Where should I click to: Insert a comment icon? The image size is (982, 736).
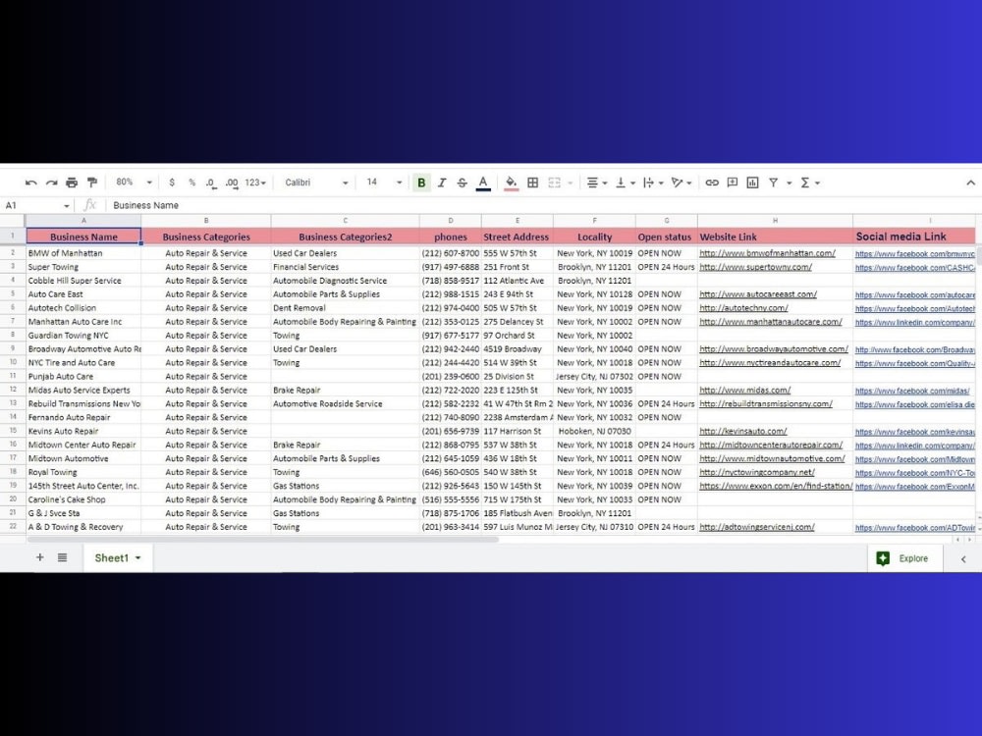(x=733, y=183)
